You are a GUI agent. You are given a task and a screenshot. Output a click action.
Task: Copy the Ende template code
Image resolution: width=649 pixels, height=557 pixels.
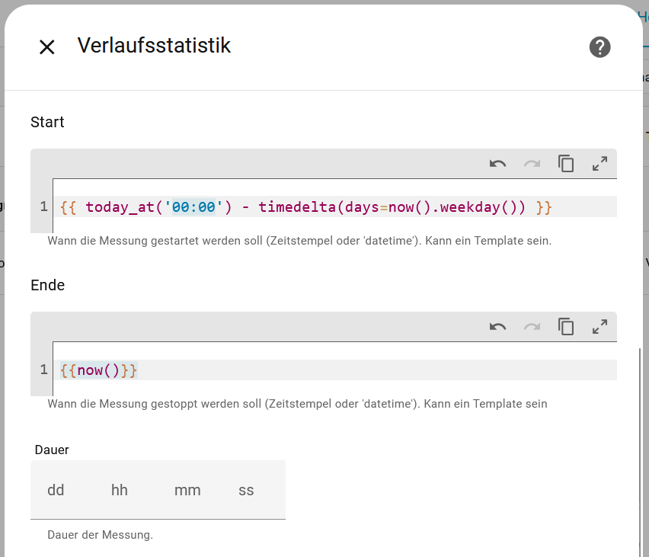(x=566, y=327)
